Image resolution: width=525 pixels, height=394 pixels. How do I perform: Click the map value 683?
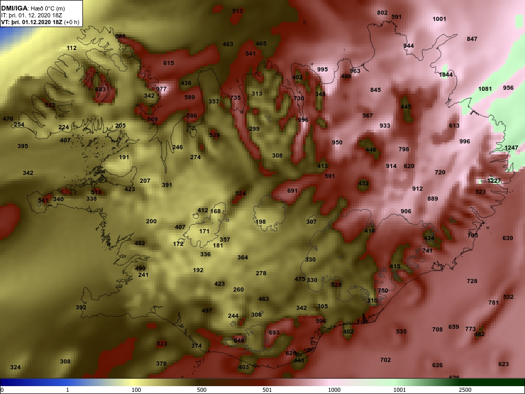point(100,89)
